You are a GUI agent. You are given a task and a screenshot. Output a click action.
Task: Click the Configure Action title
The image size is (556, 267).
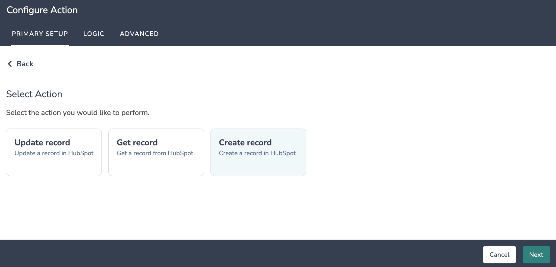pyautogui.click(x=42, y=10)
